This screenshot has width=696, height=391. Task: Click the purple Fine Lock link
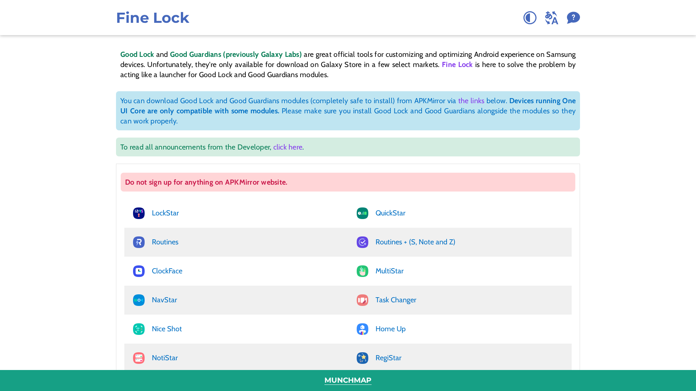tap(457, 64)
